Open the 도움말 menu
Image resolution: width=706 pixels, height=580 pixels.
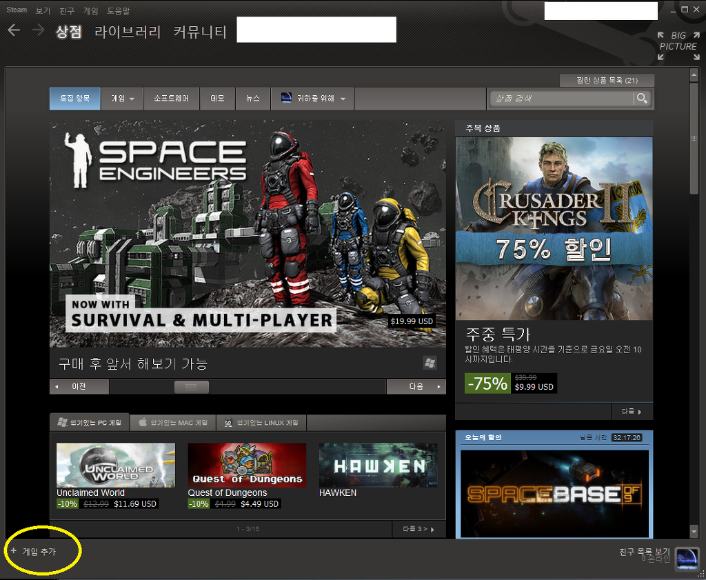(x=119, y=10)
